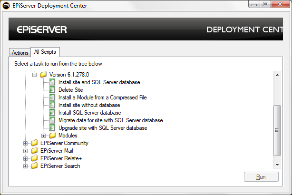Image resolution: width=292 pixels, height=195 pixels.
Task: Select Upgrade site with SQL Server database
Action: point(103,128)
